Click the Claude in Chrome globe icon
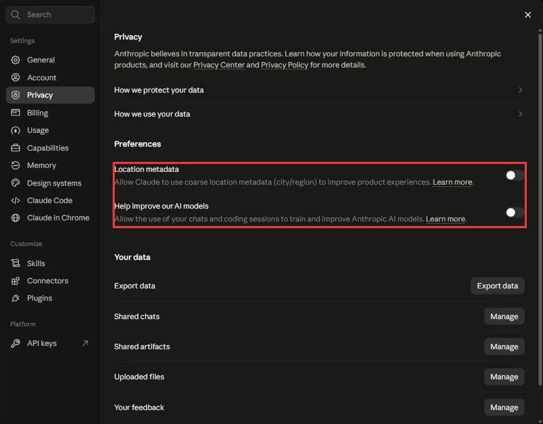 [16, 218]
